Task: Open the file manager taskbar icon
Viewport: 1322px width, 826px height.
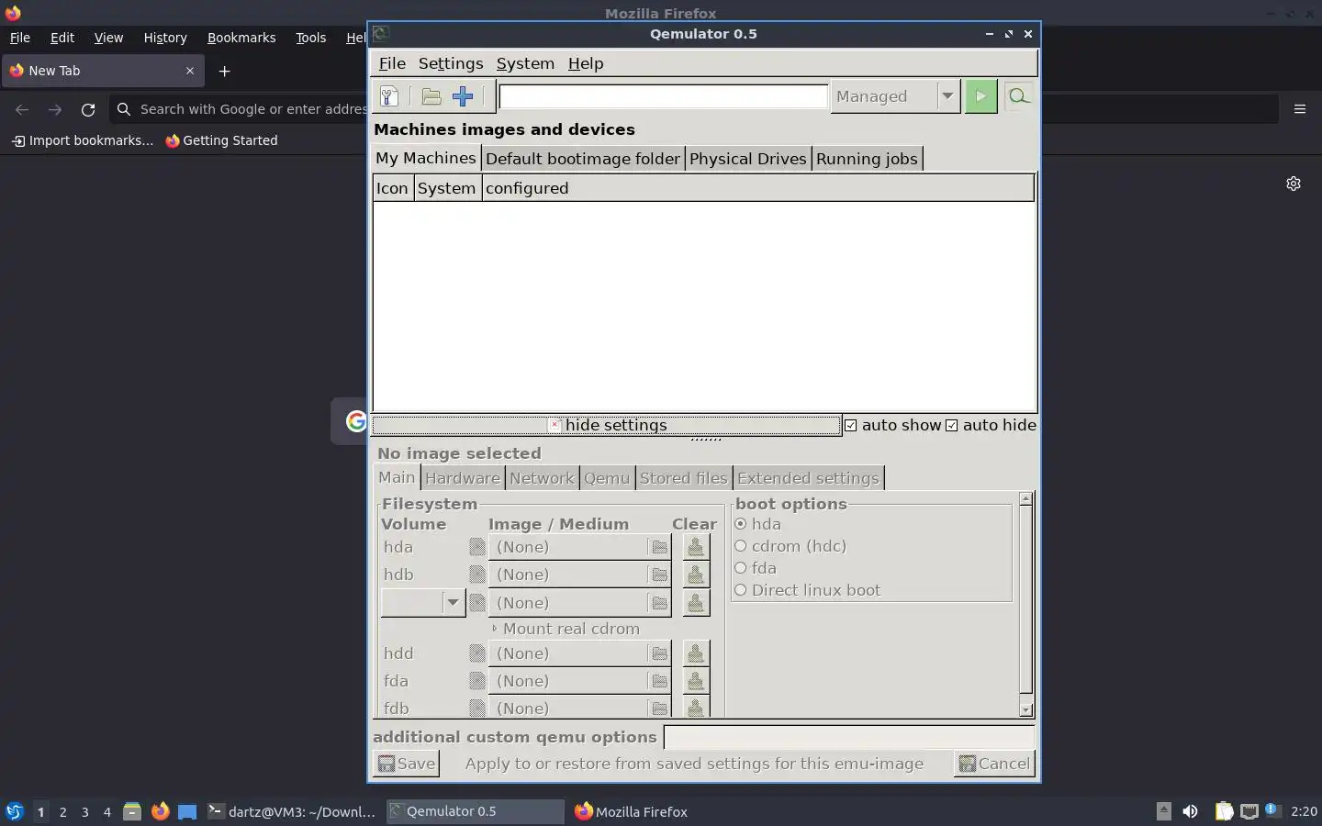Action: [132, 811]
